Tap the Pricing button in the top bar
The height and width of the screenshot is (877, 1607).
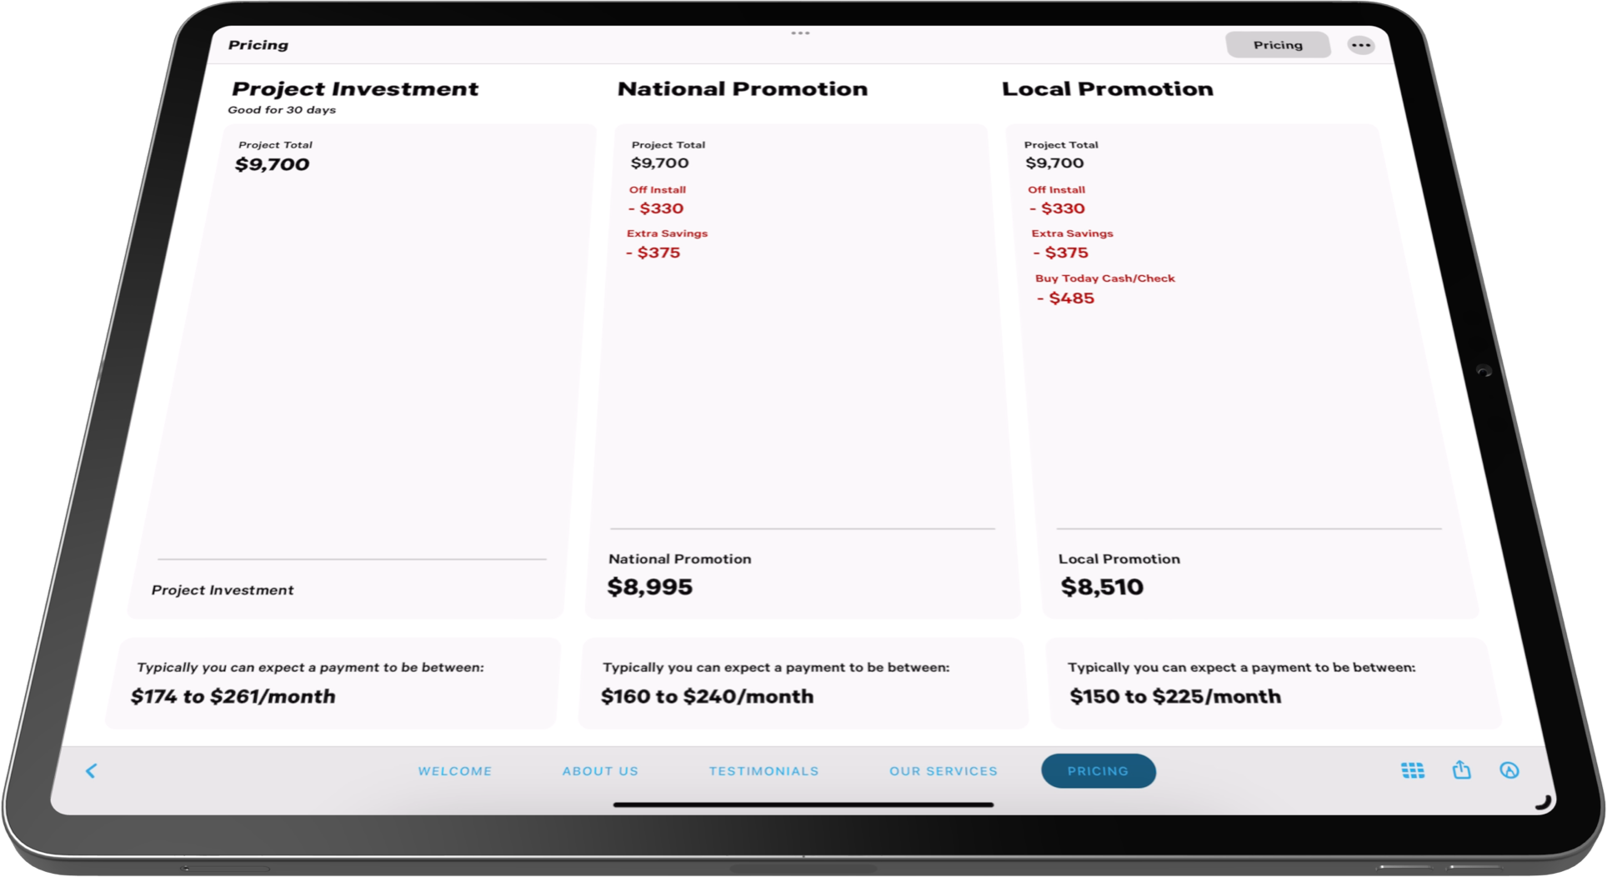(x=1278, y=44)
